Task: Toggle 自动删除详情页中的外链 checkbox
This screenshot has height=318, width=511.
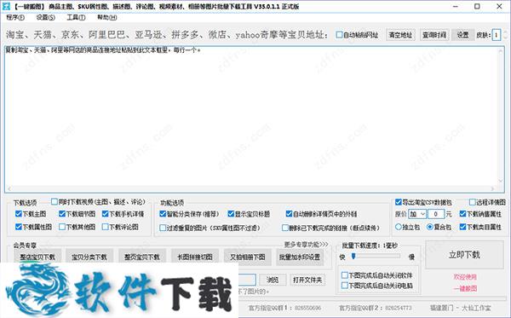Action: pos(289,214)
